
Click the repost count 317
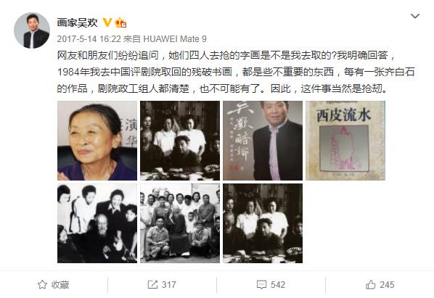(x=169, y=285)
